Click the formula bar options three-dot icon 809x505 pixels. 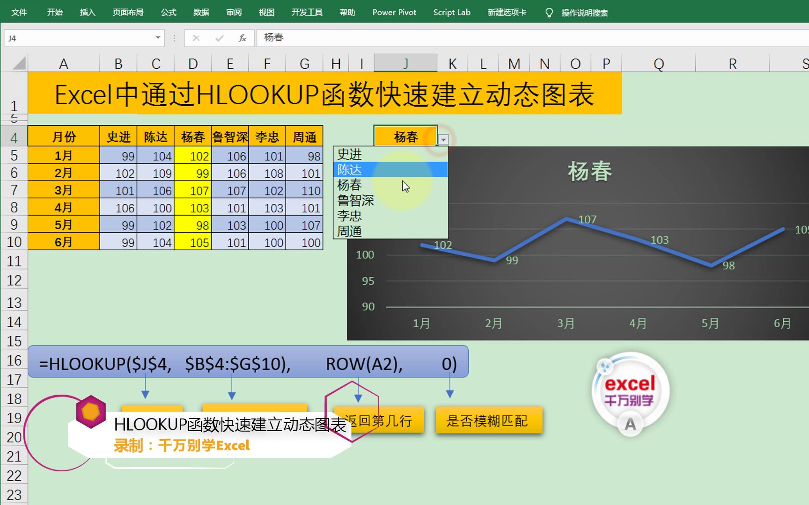[x=174, y=38]
